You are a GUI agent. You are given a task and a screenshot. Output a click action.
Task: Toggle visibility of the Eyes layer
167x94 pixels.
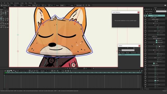(x=145, y=37)
